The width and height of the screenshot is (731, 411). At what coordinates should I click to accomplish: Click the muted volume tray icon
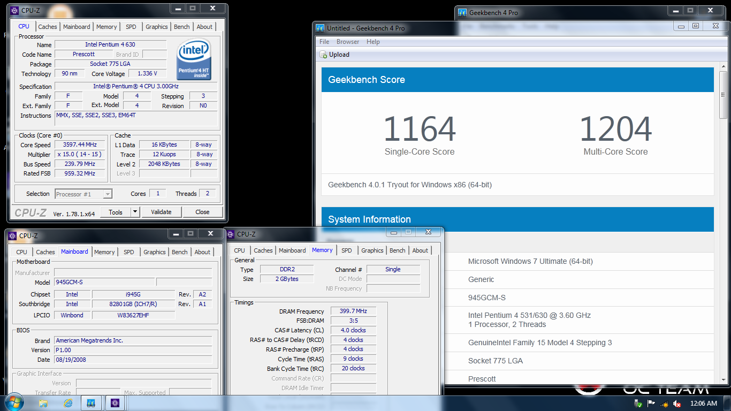[x=677, y=404]
